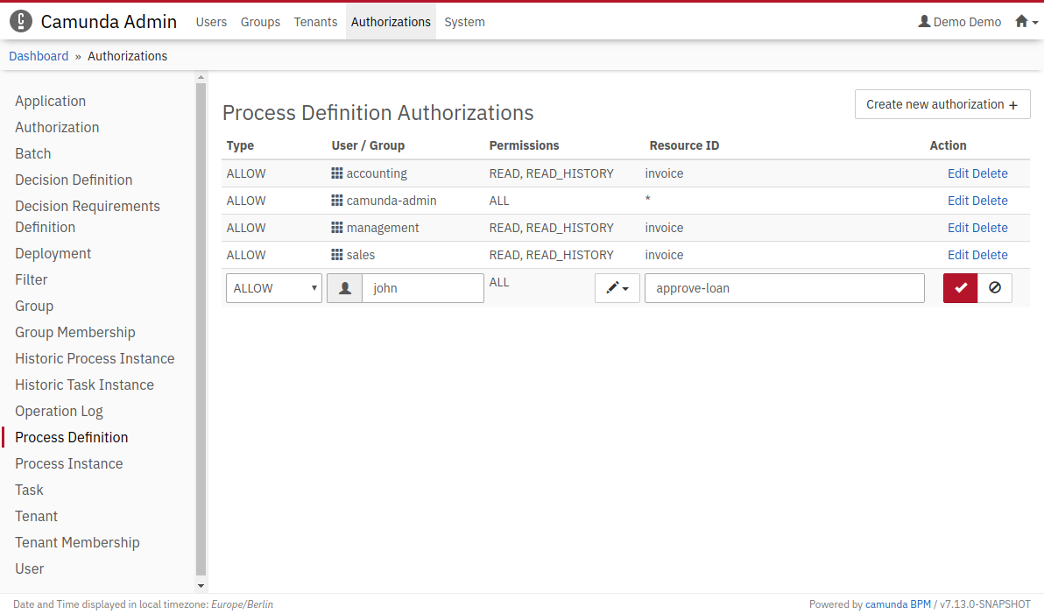Toggle the user/group identity type icon
This screenshot has height=614, width=1044.
point(345,288)
